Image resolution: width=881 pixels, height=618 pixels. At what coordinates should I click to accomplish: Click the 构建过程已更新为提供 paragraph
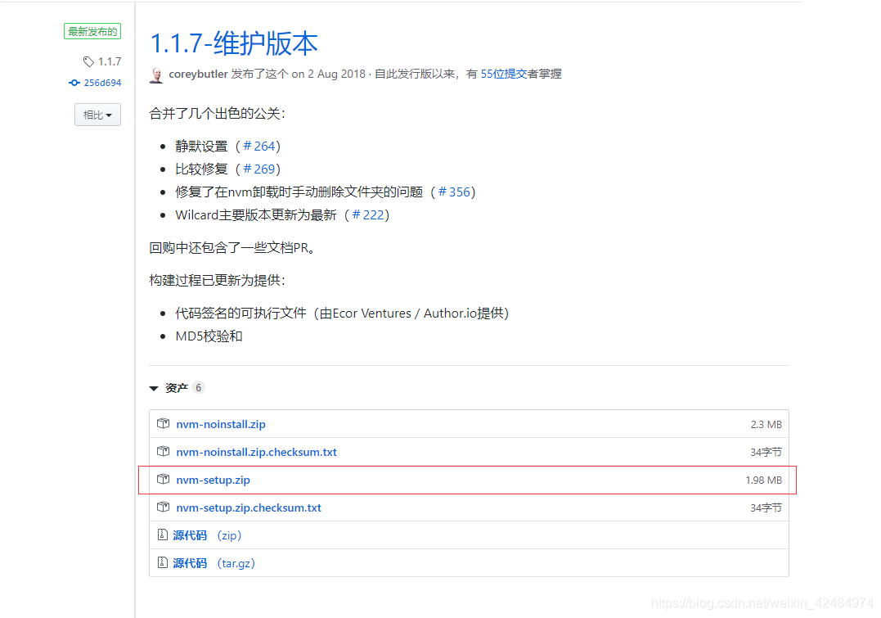(217, 280)
